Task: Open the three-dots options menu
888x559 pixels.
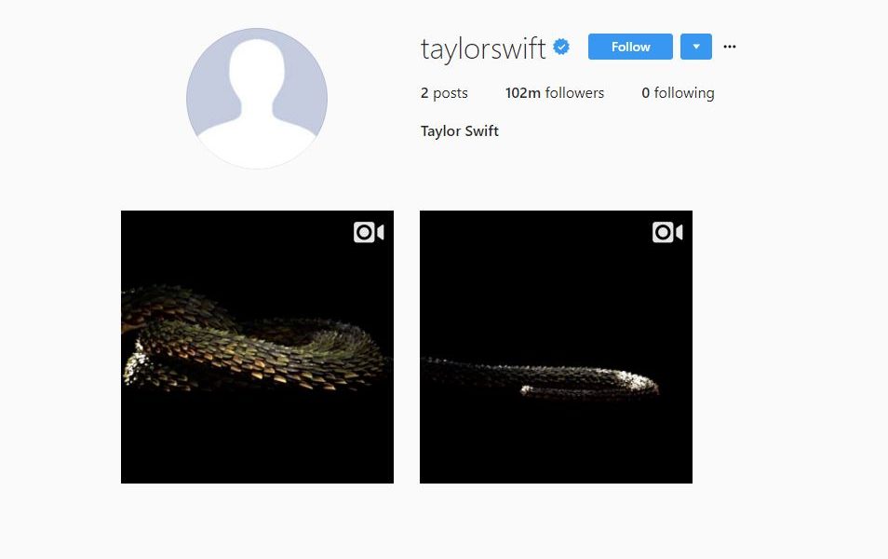Action: [730, 47]
